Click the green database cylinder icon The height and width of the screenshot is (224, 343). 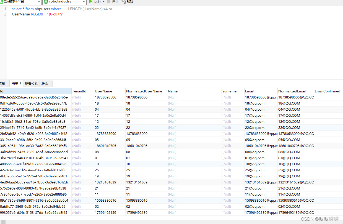46,2
